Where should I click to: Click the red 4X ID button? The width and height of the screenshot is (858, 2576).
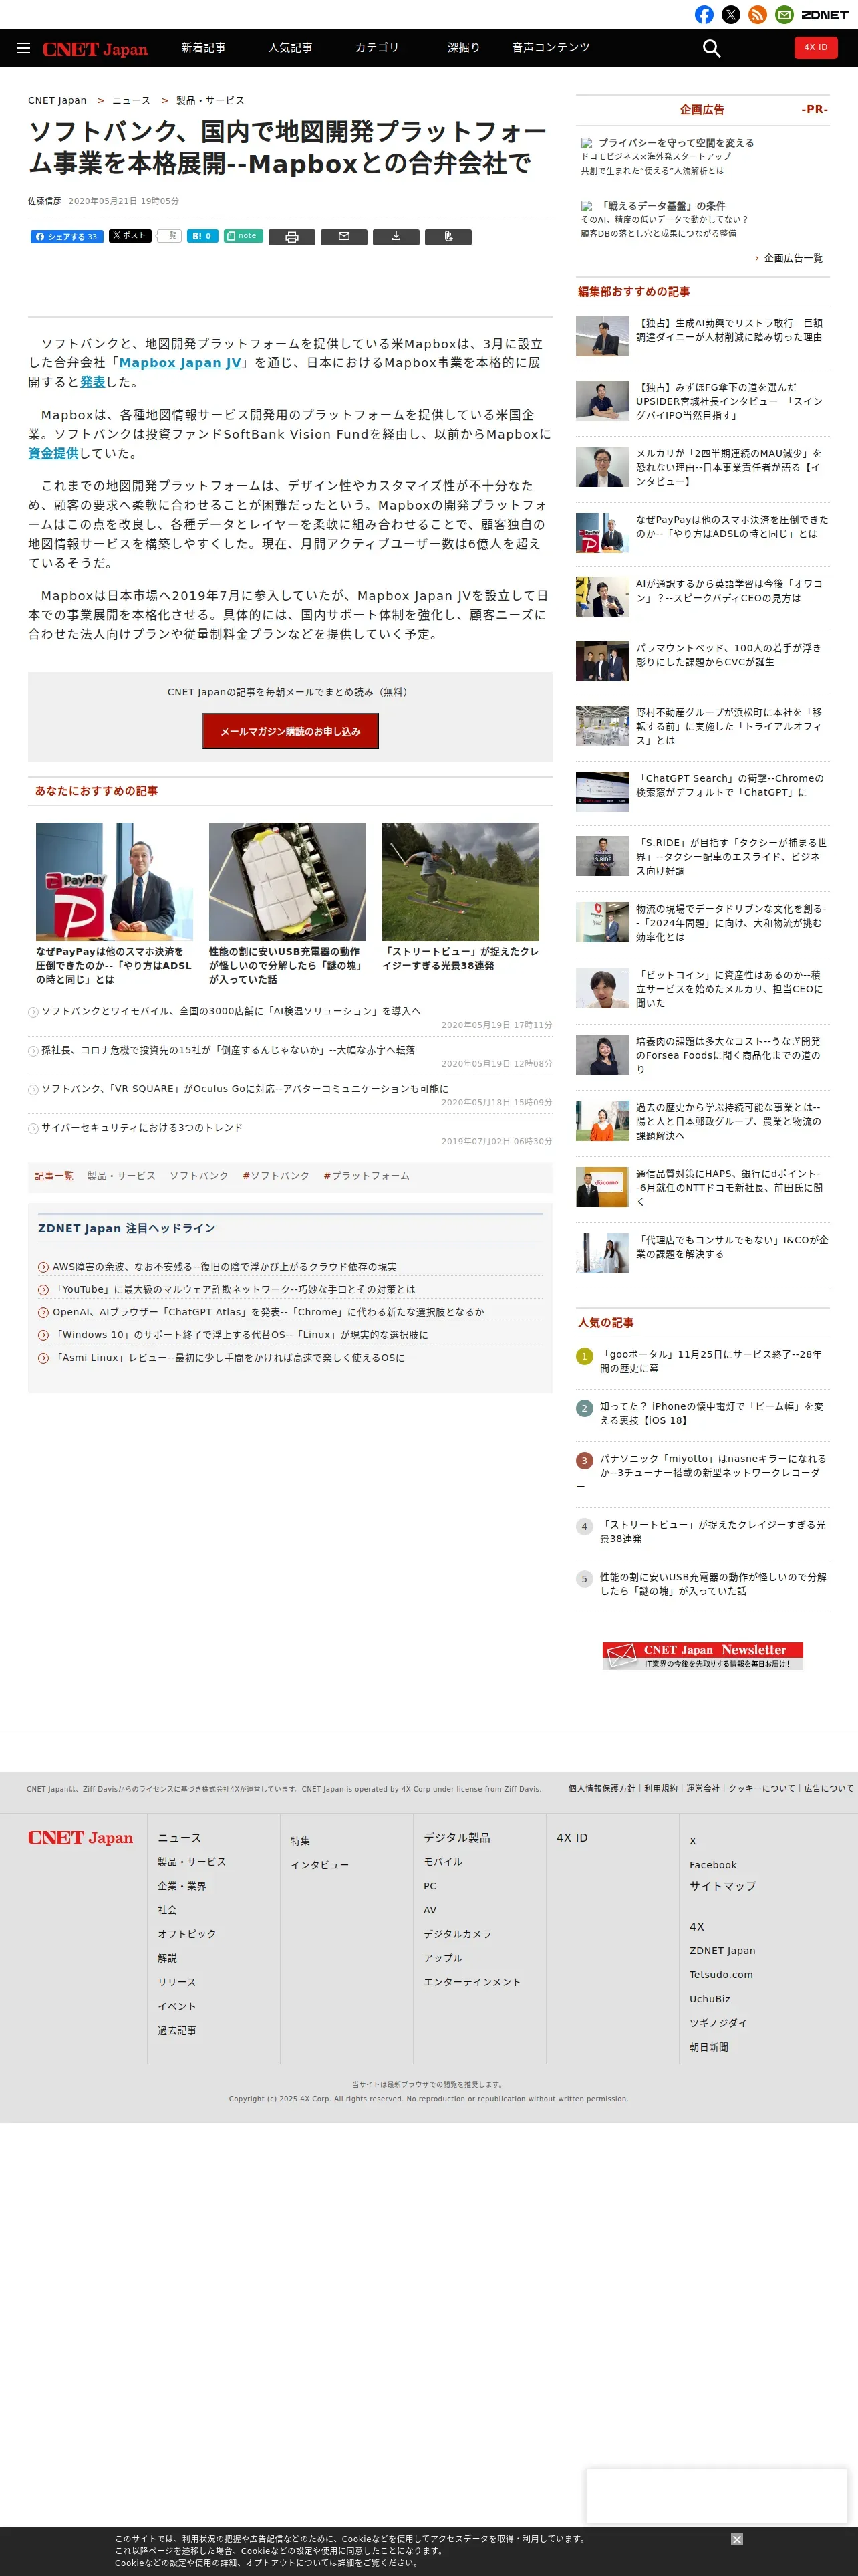pyautogui.click(x=816, y=47)
